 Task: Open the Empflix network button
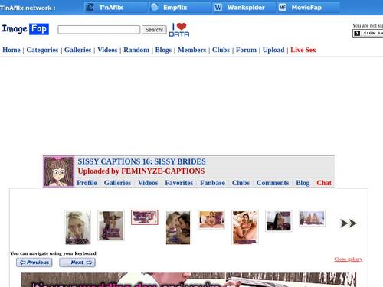tap(180, 8)
